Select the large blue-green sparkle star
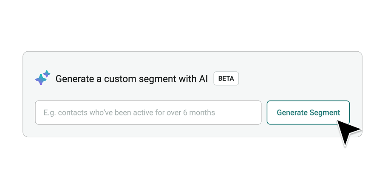Image resolution: width=385 pixels, height=191 pixels. point(40,80)
